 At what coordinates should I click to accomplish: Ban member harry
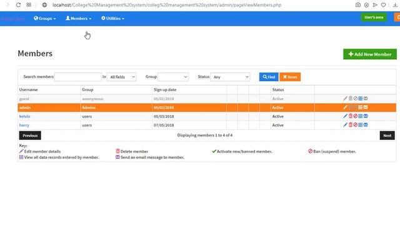(x=356, y=125)
